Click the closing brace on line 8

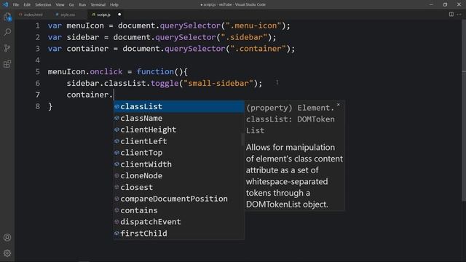pos(50,106)
